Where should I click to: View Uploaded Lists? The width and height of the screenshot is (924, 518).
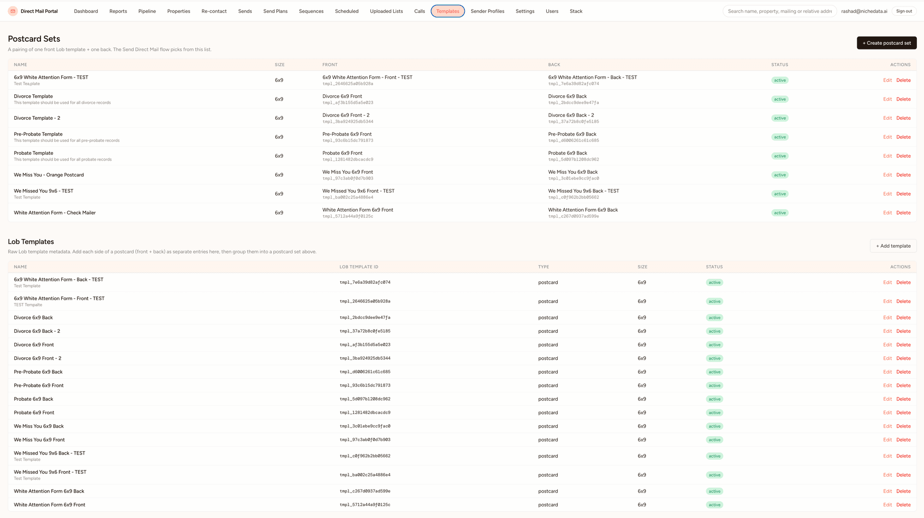coord(386,11)
